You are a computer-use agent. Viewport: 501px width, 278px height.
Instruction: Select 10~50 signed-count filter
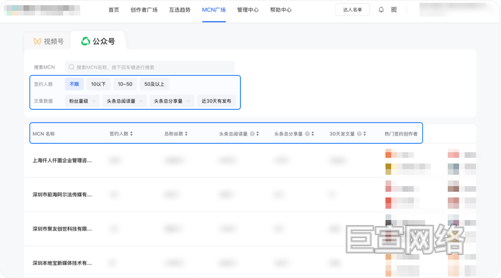point(125,84)
